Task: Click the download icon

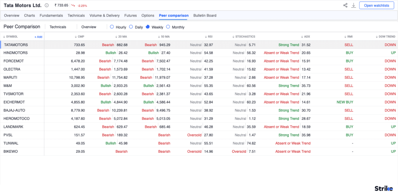Action: click(354, 5)
